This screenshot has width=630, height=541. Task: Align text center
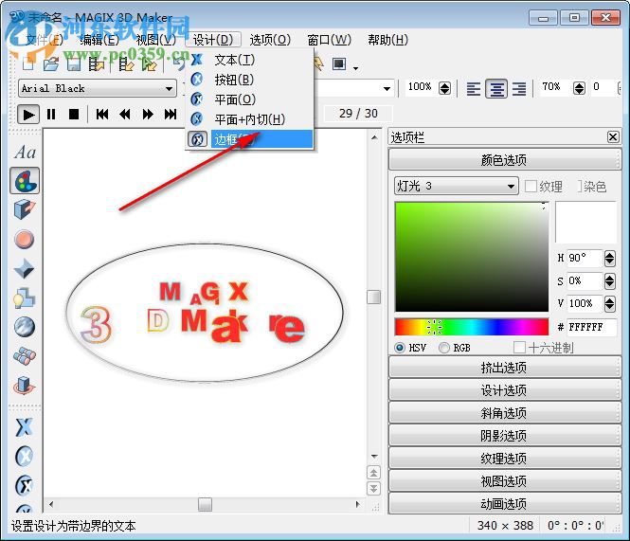pos(496,88)
